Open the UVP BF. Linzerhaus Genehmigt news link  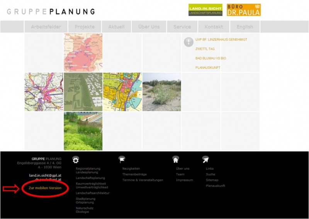(x=221, y=40)
